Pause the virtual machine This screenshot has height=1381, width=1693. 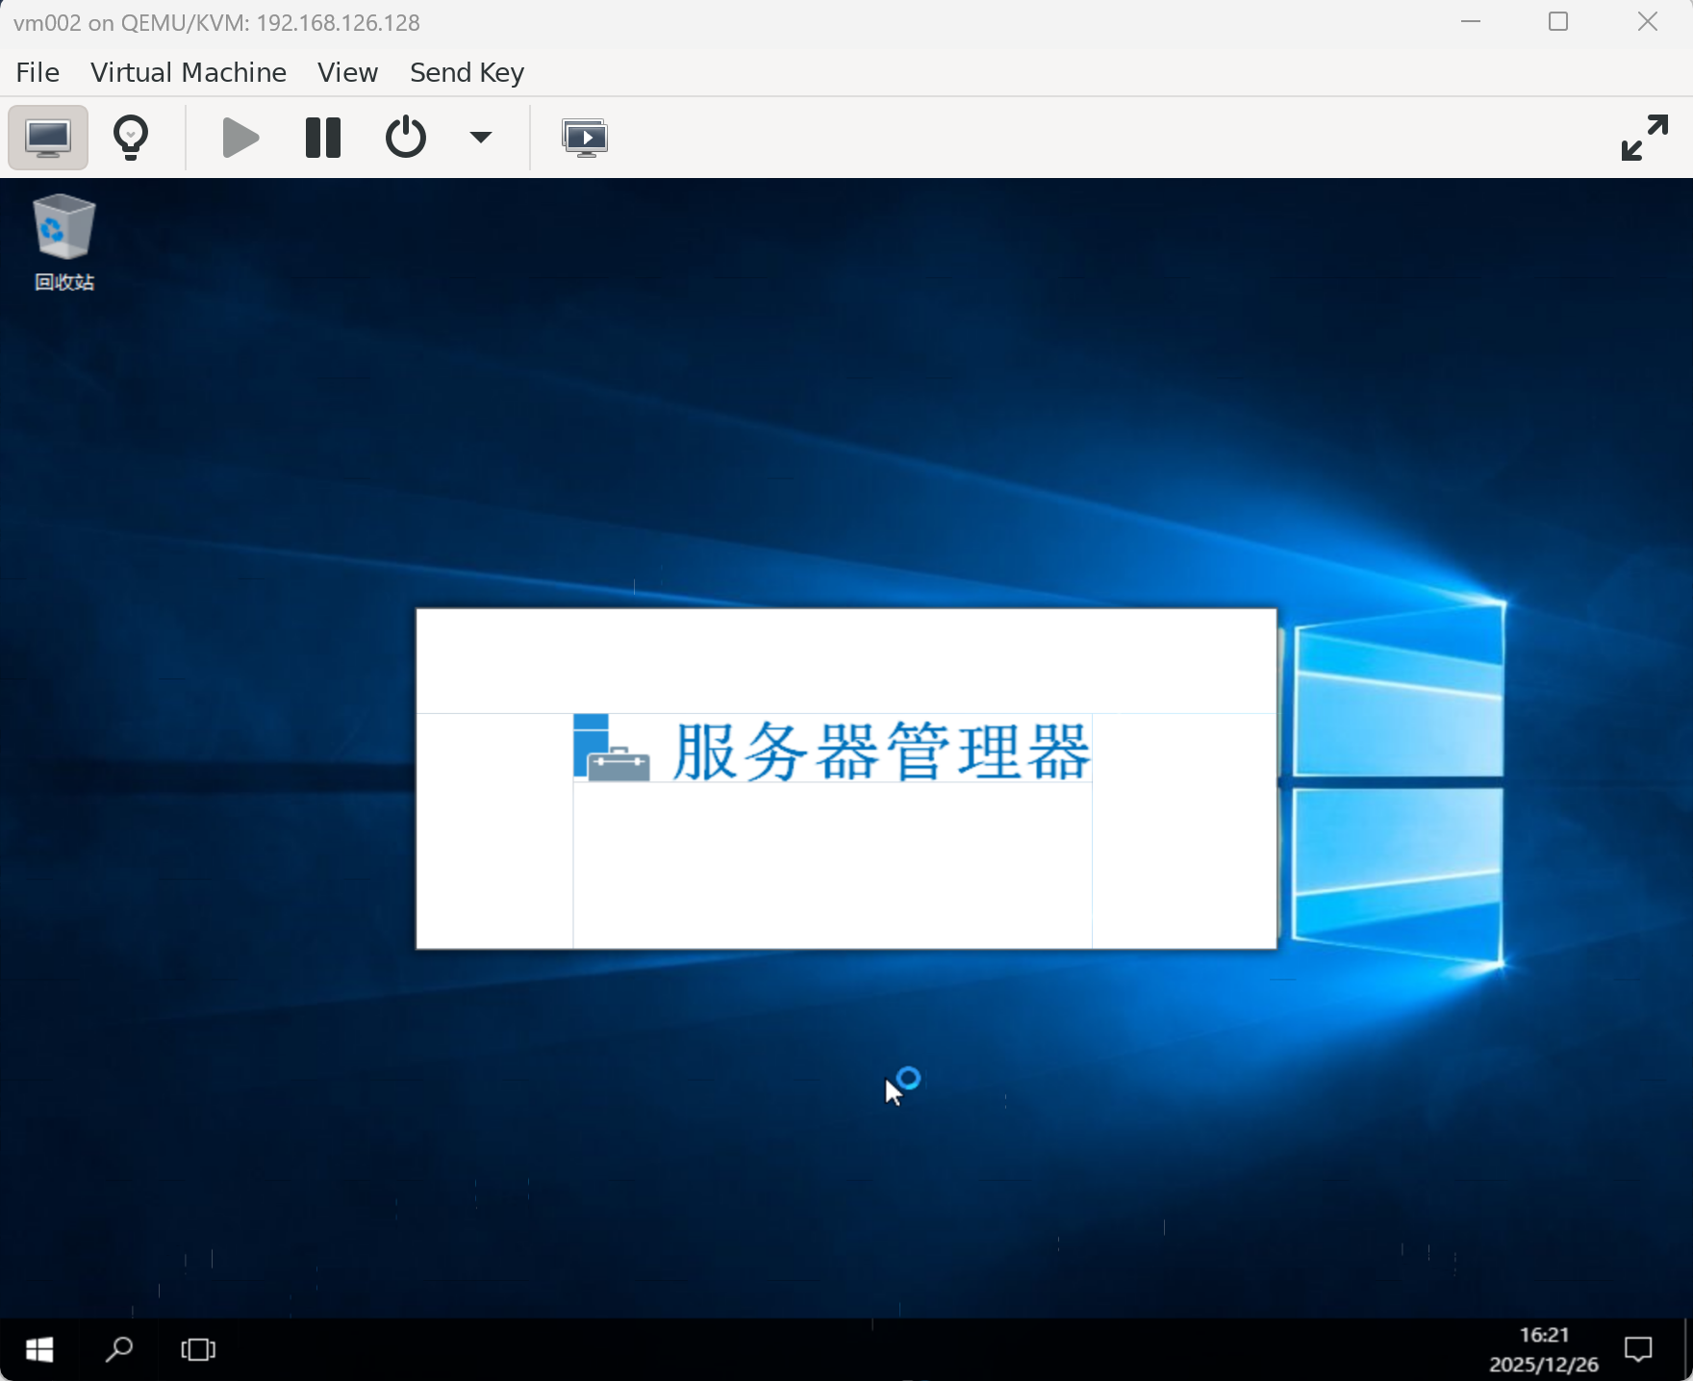click(x=323, y=137)
